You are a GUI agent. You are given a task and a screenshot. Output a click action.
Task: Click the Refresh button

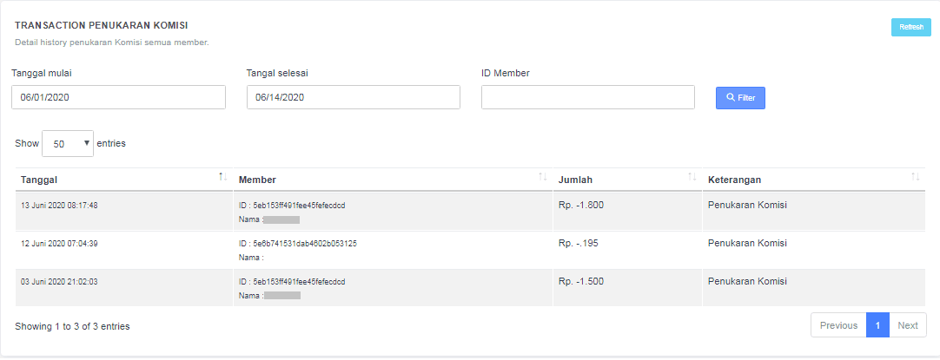pos(910,27)
